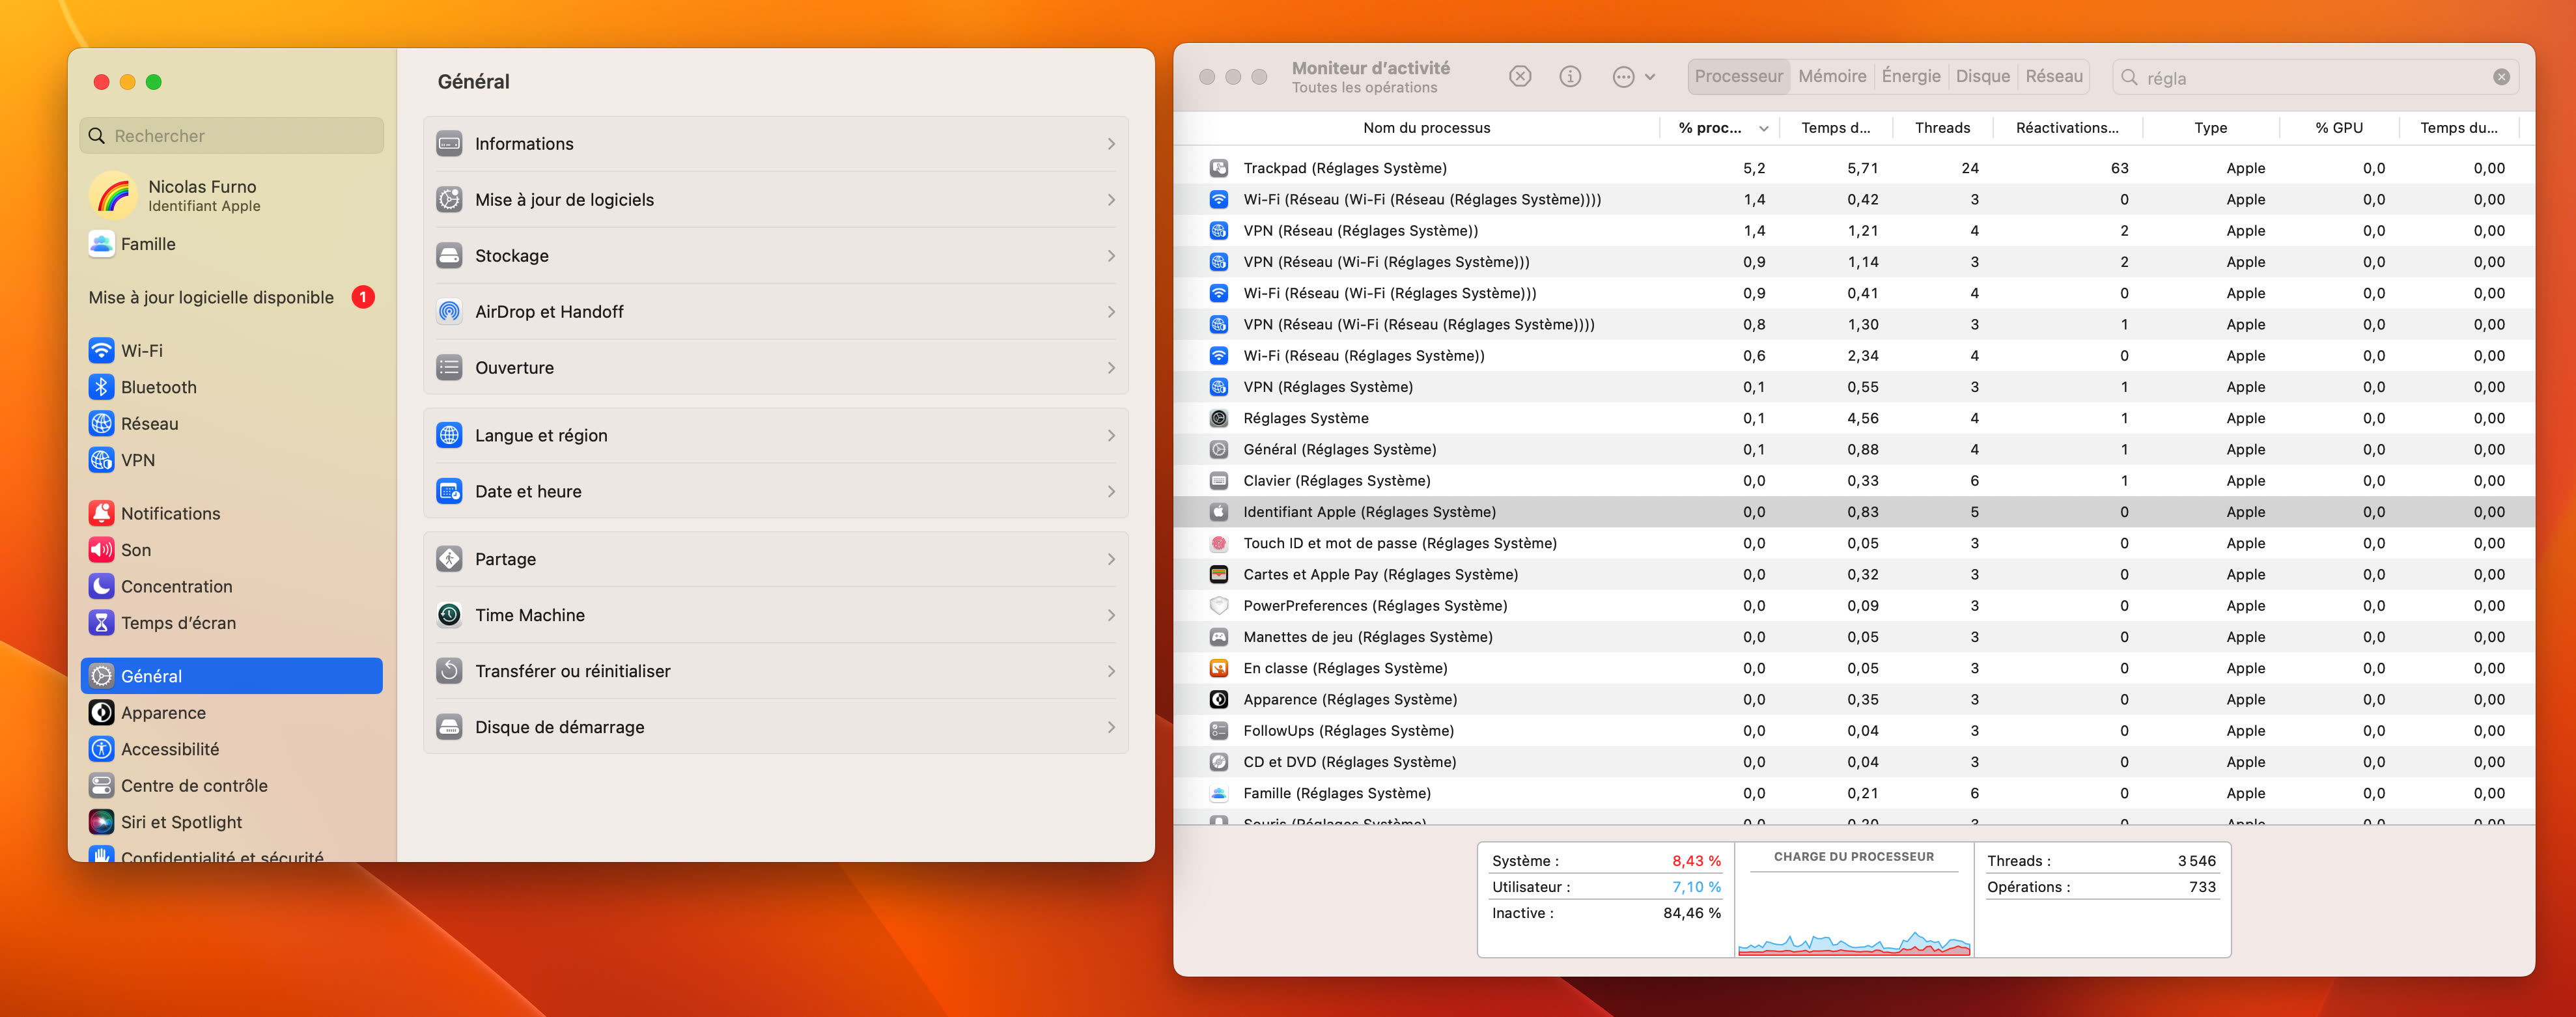Image resolution: width=2576 pixels, height=1017 pixels.
Task: Select Général in the Settings sidebar
Action: click(231, 676)
